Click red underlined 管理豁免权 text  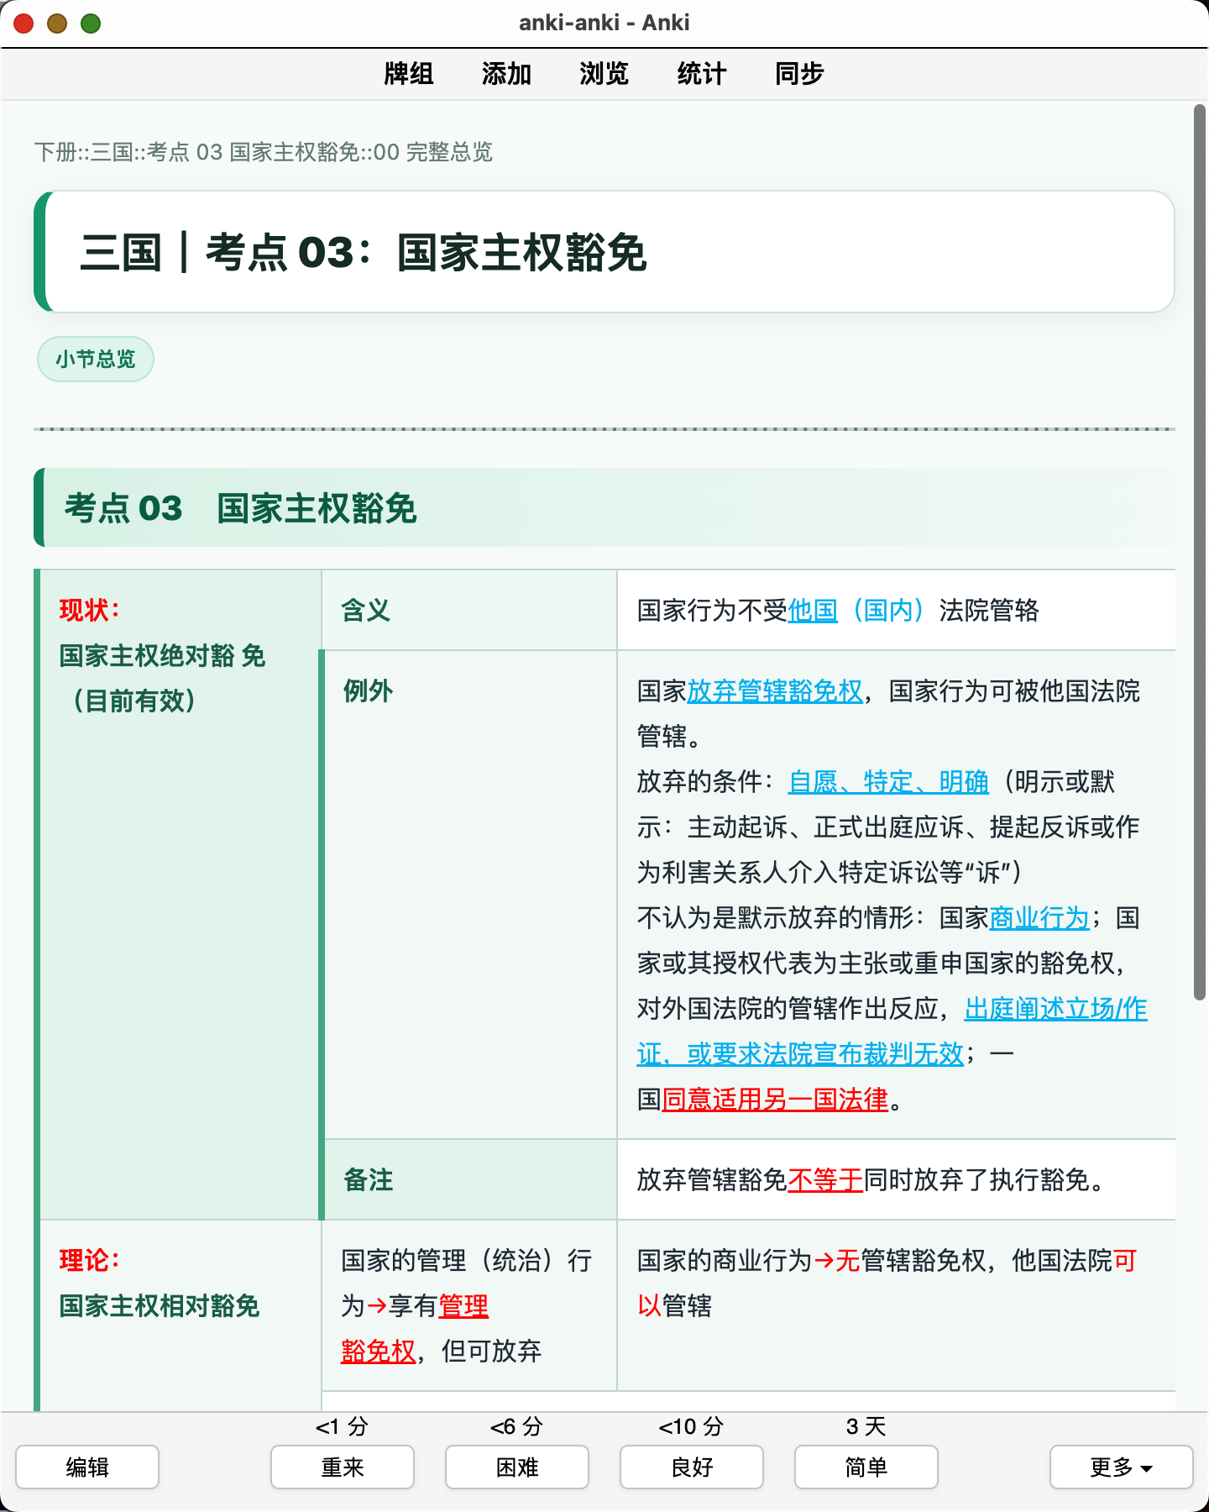point(415,1329)
